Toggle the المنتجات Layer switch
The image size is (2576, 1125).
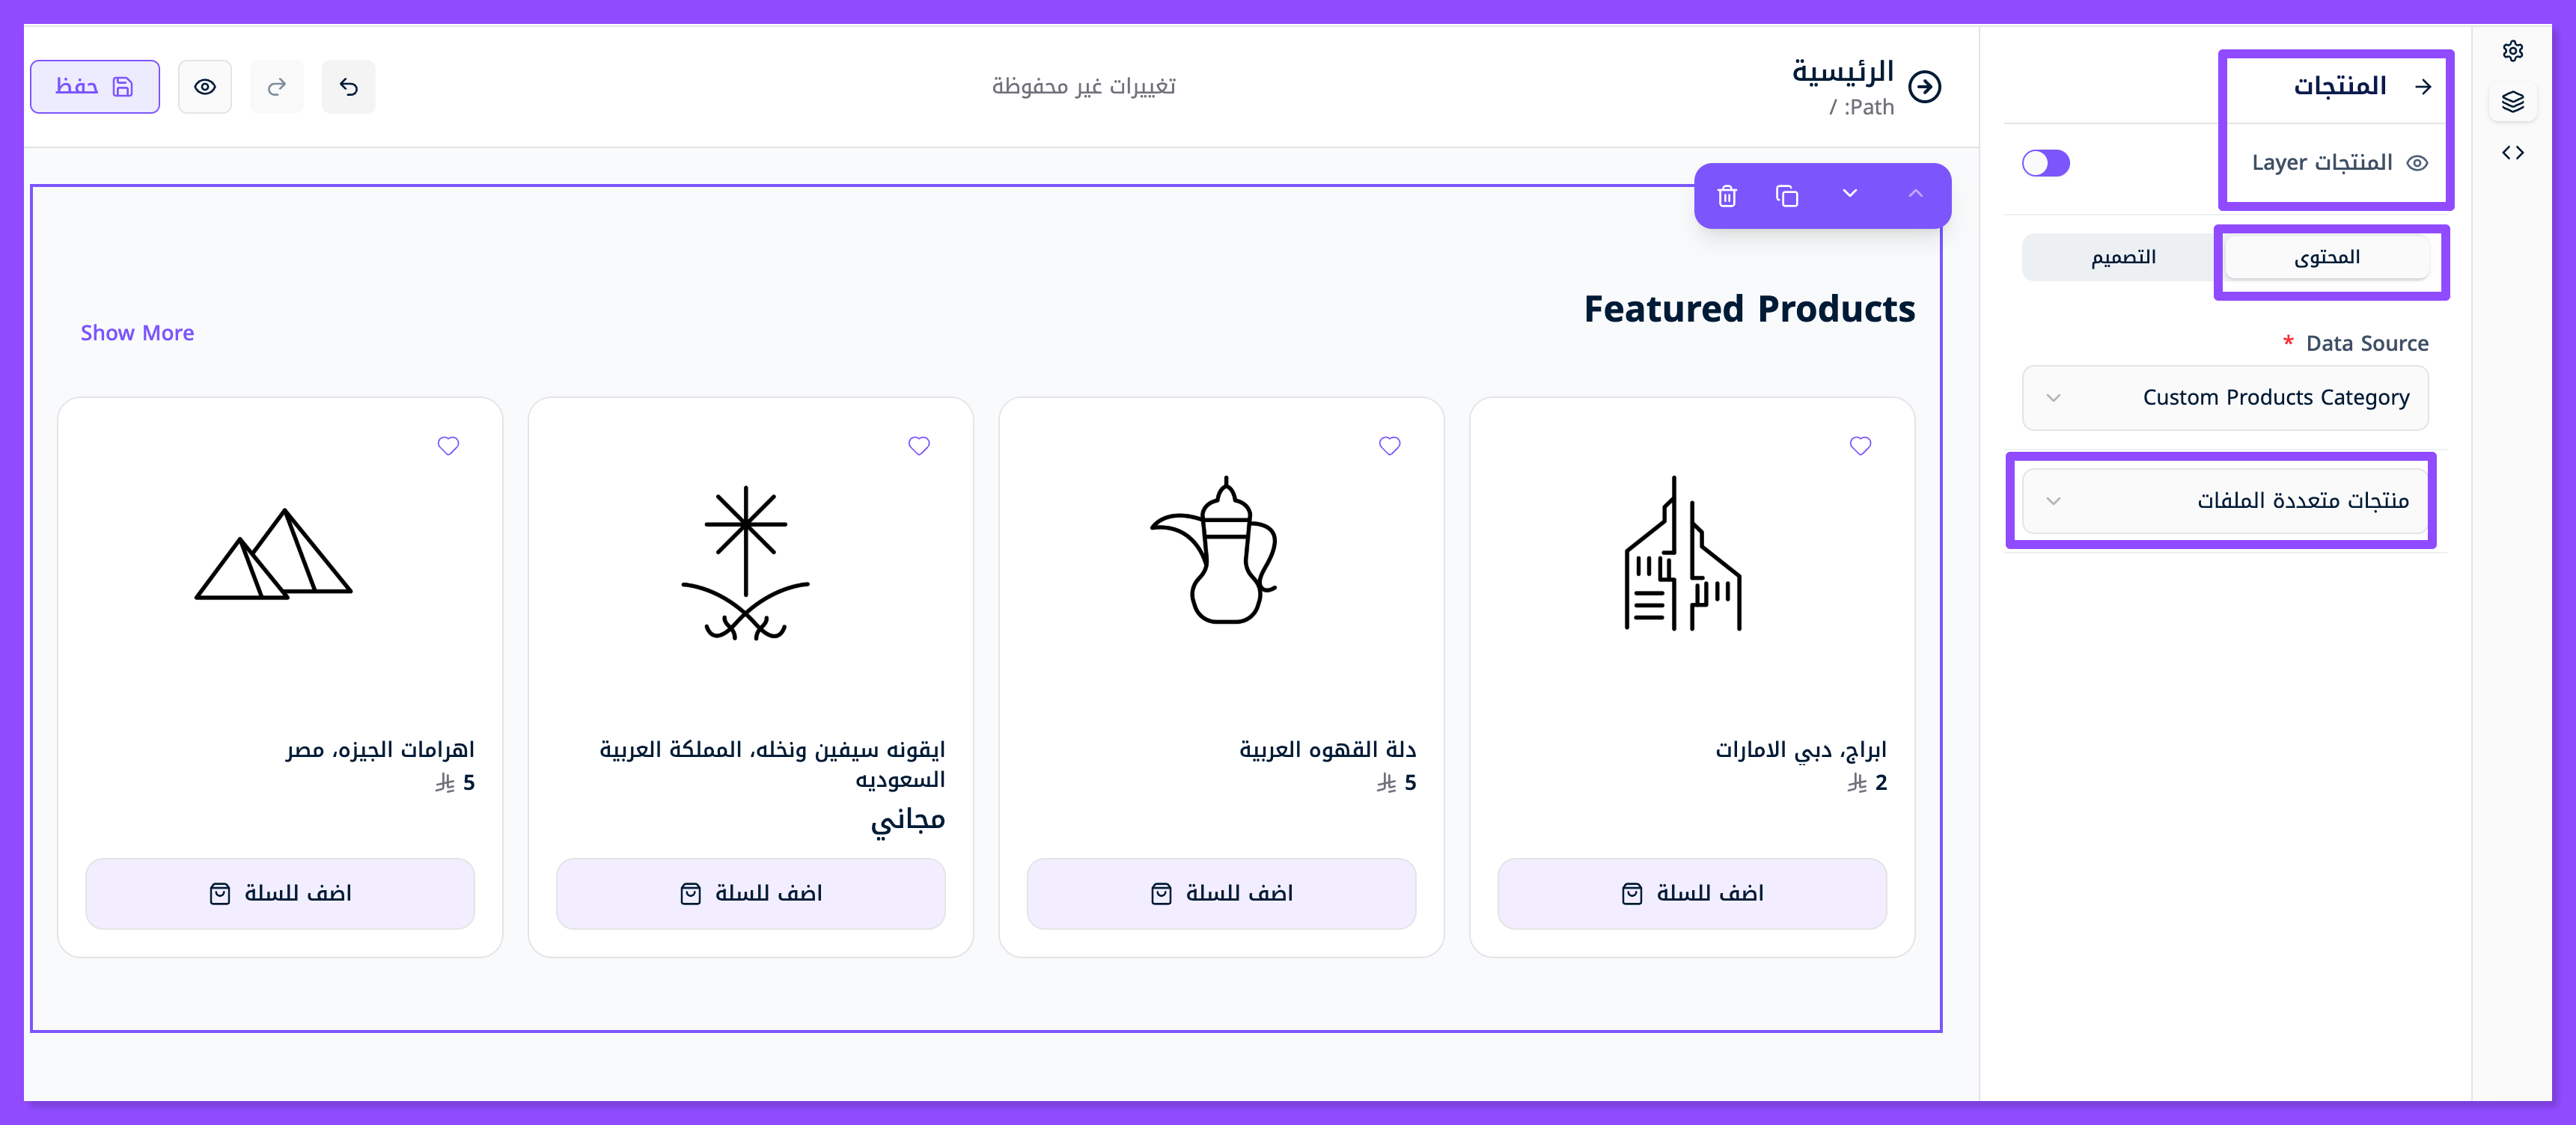(2045, 163)
